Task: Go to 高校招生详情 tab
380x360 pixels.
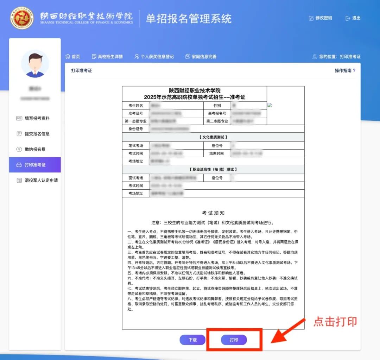Action: (x=110, y=57)
